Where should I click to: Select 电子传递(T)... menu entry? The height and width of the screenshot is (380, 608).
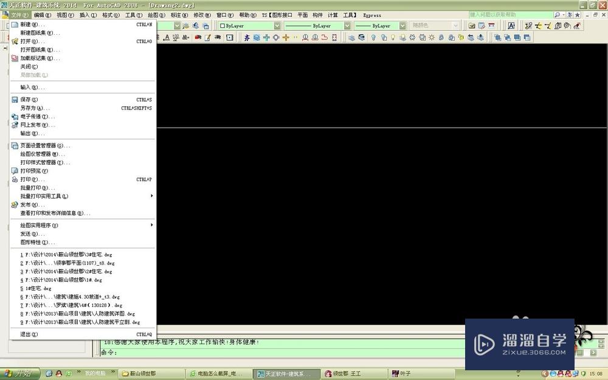pos(83,116)
